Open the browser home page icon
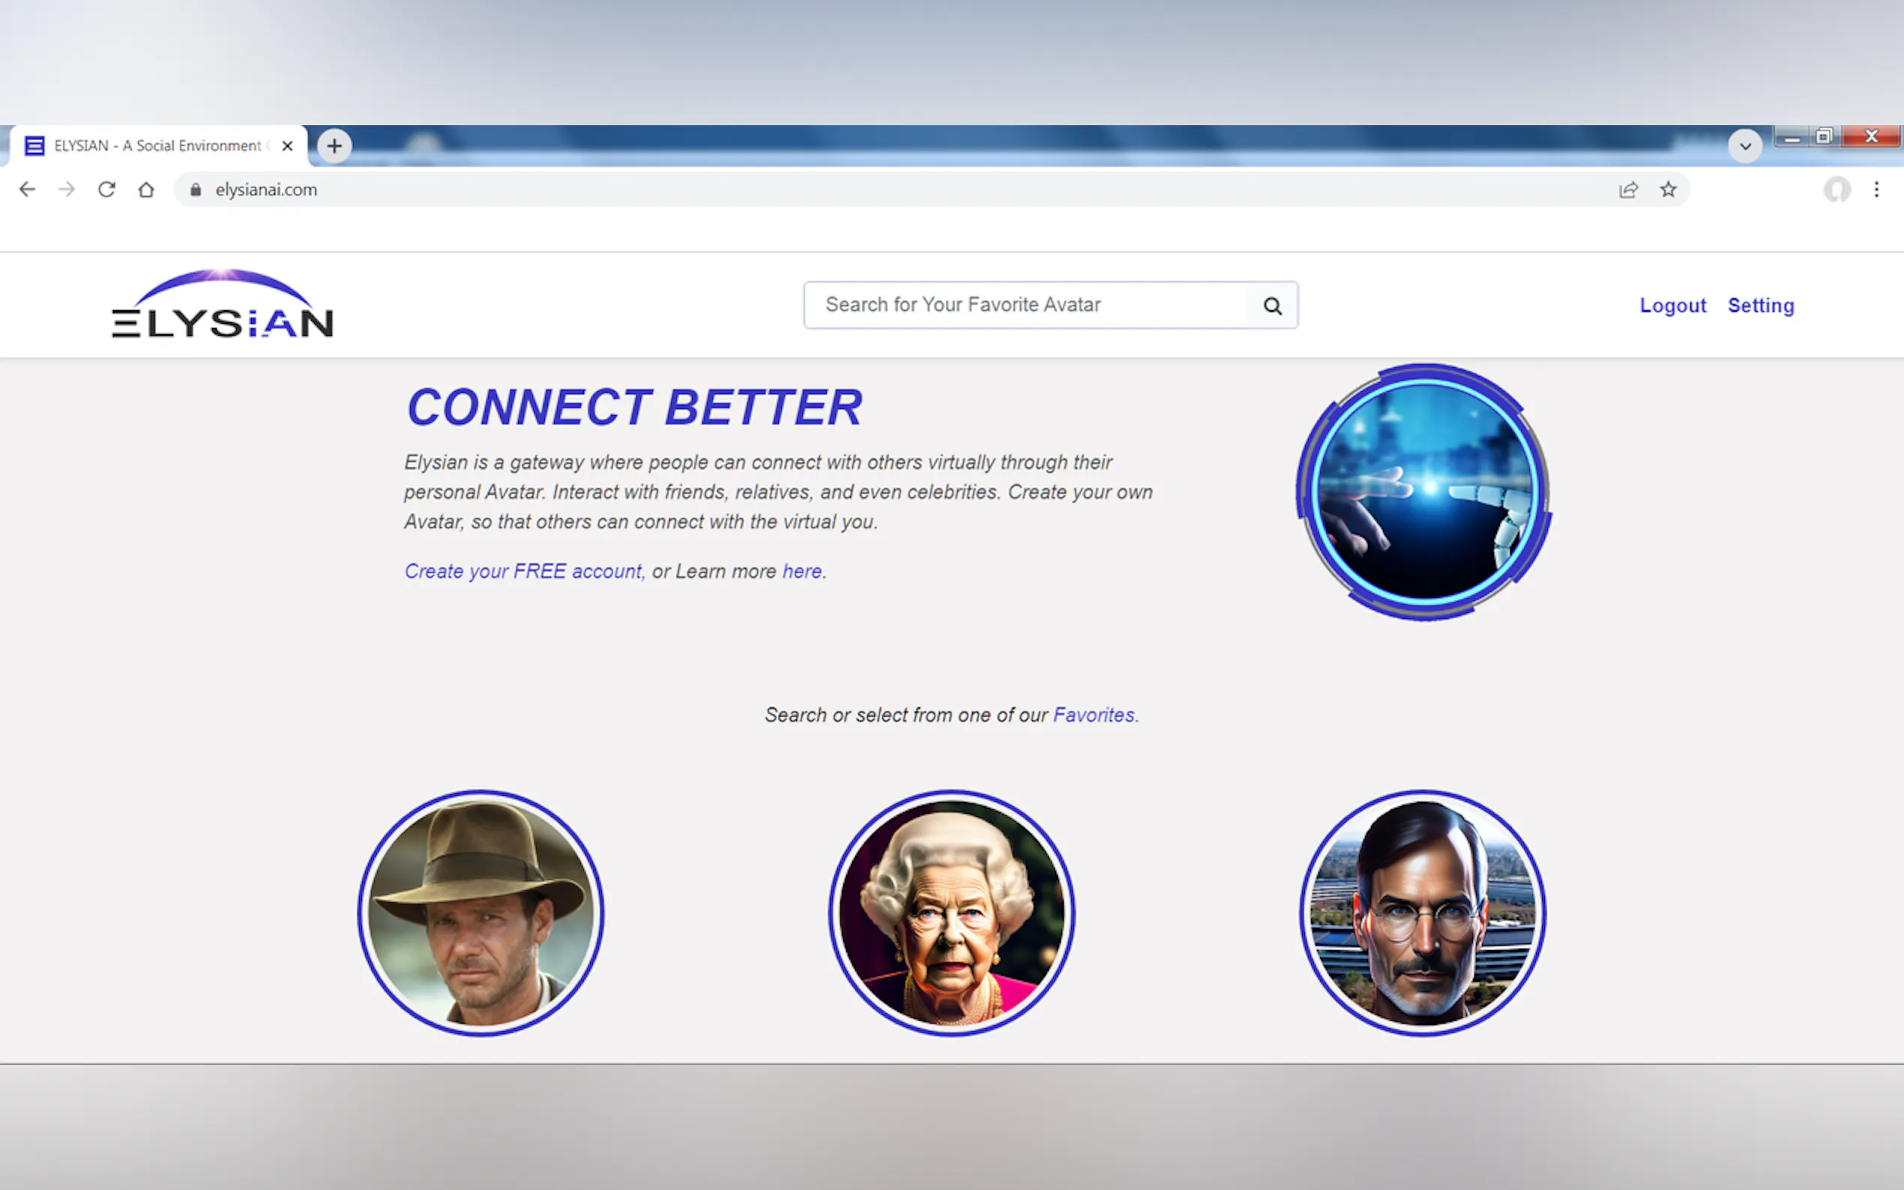Image resolution: width=1904 pixels, height=1190 pixels. [145, 190]
